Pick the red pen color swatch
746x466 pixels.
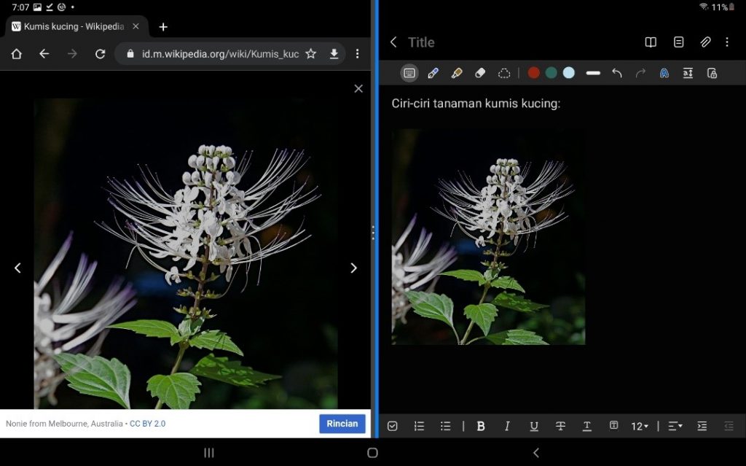click(x=534, y=73)
